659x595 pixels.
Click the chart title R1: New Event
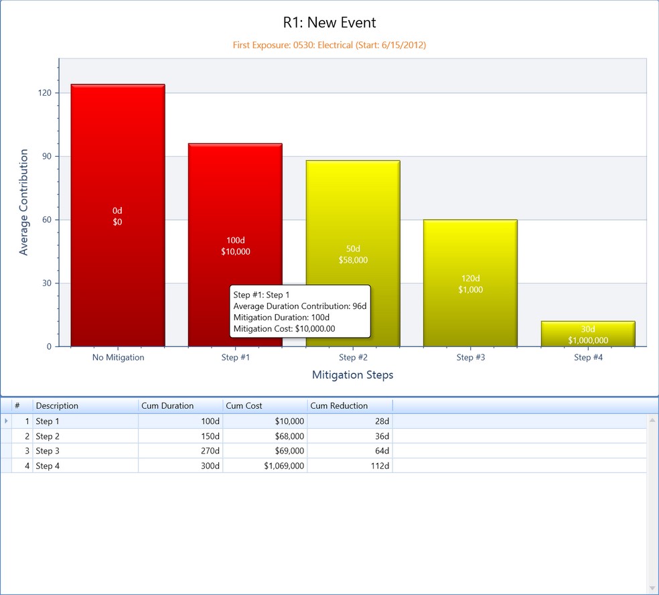[x=329, y=22]
